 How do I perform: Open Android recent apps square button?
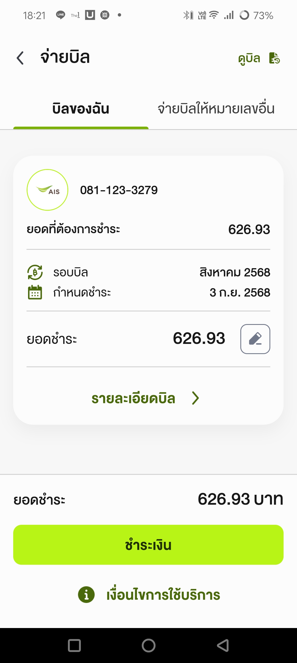click(74, 645)
